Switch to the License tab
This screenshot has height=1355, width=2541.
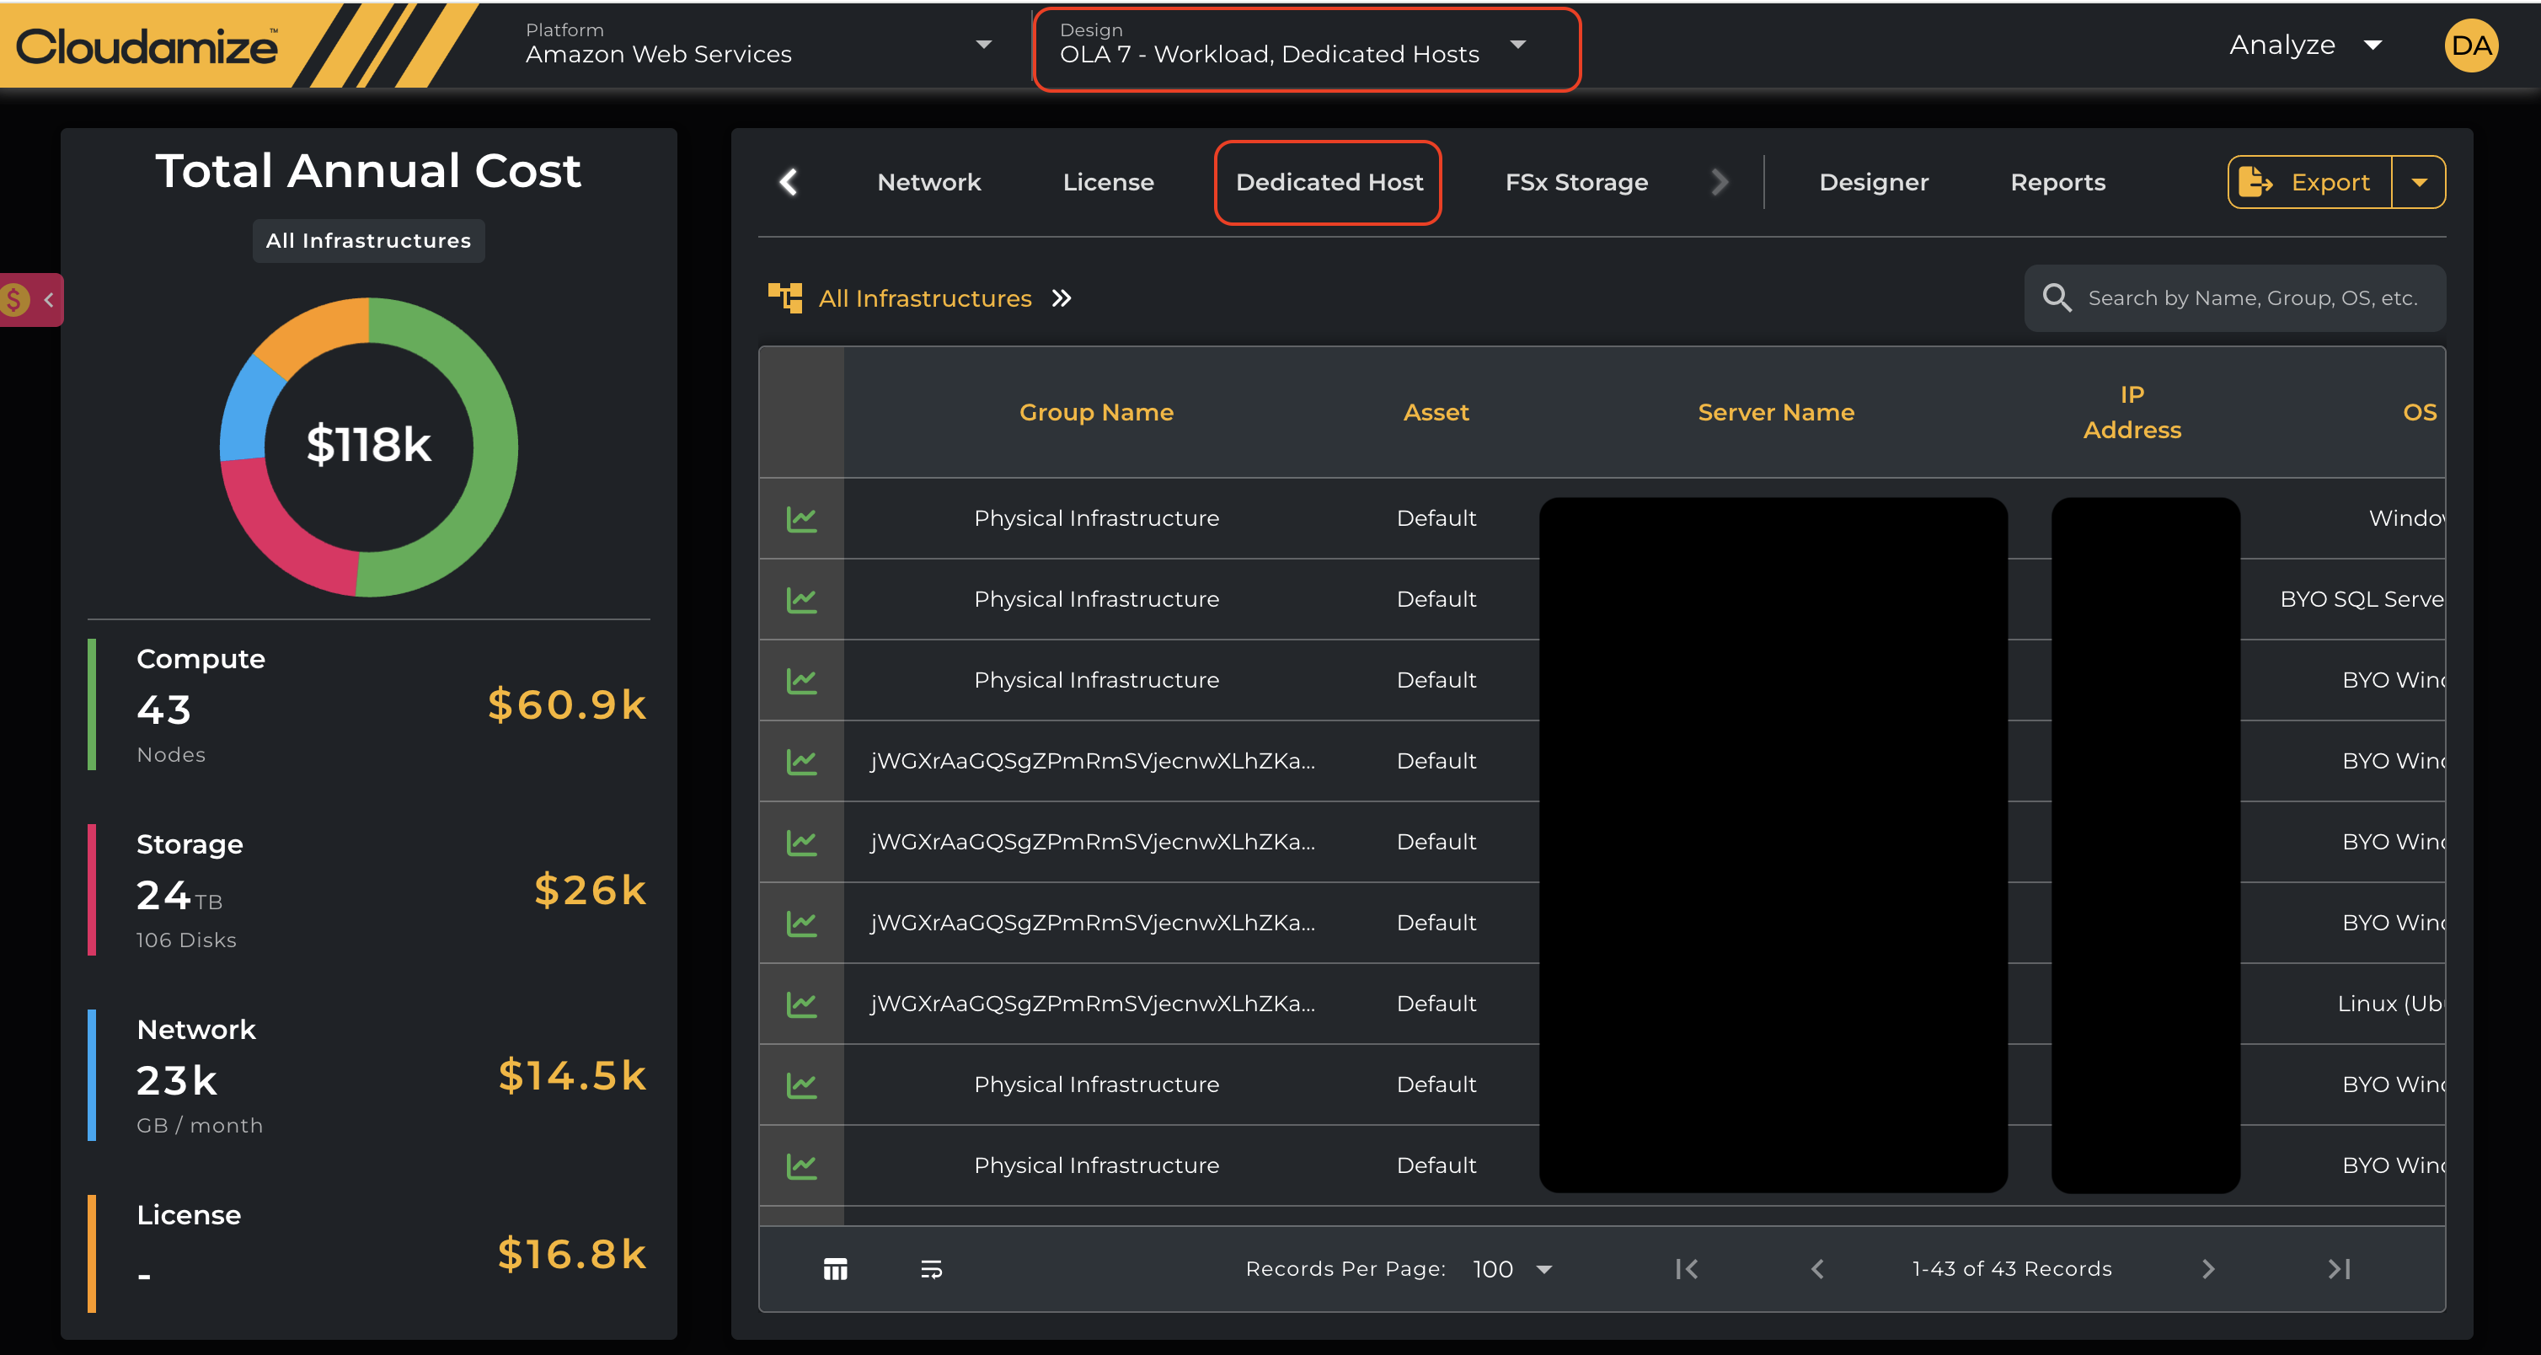[x=1108, y=183]
